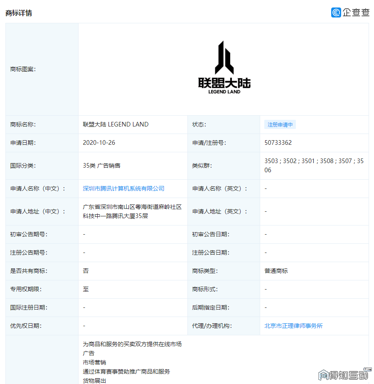The height and width of the screenshot is (384, 374).
Task: Click the 商标图案 row label
Action: pos(23,69)
